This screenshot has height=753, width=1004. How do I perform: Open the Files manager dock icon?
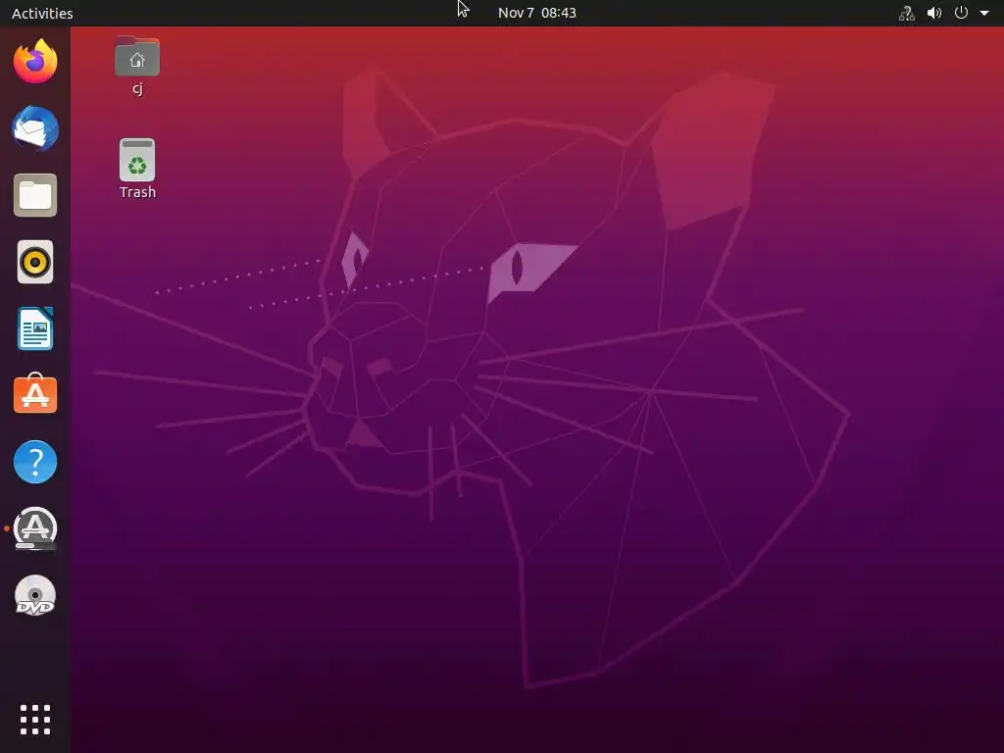[x=35, y=195]
